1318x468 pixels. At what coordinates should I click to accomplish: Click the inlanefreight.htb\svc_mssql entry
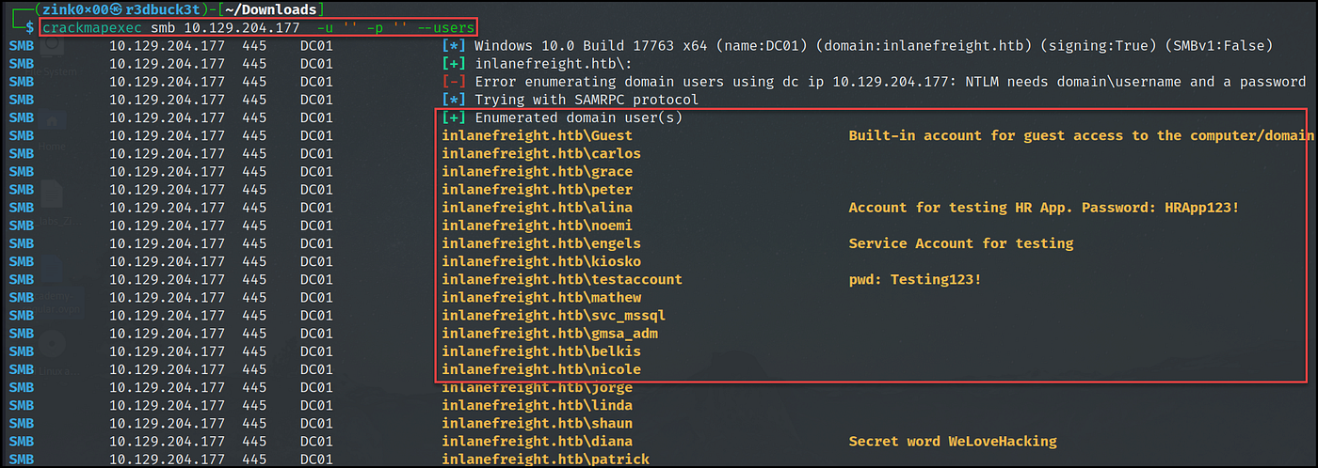pyautogui.click(x=554, y=316)
